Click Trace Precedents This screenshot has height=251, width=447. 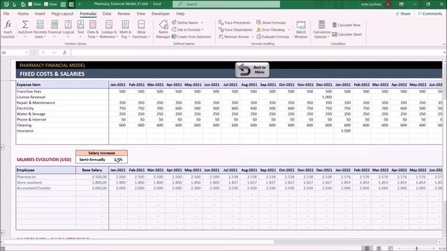click(x=235, y=22)
